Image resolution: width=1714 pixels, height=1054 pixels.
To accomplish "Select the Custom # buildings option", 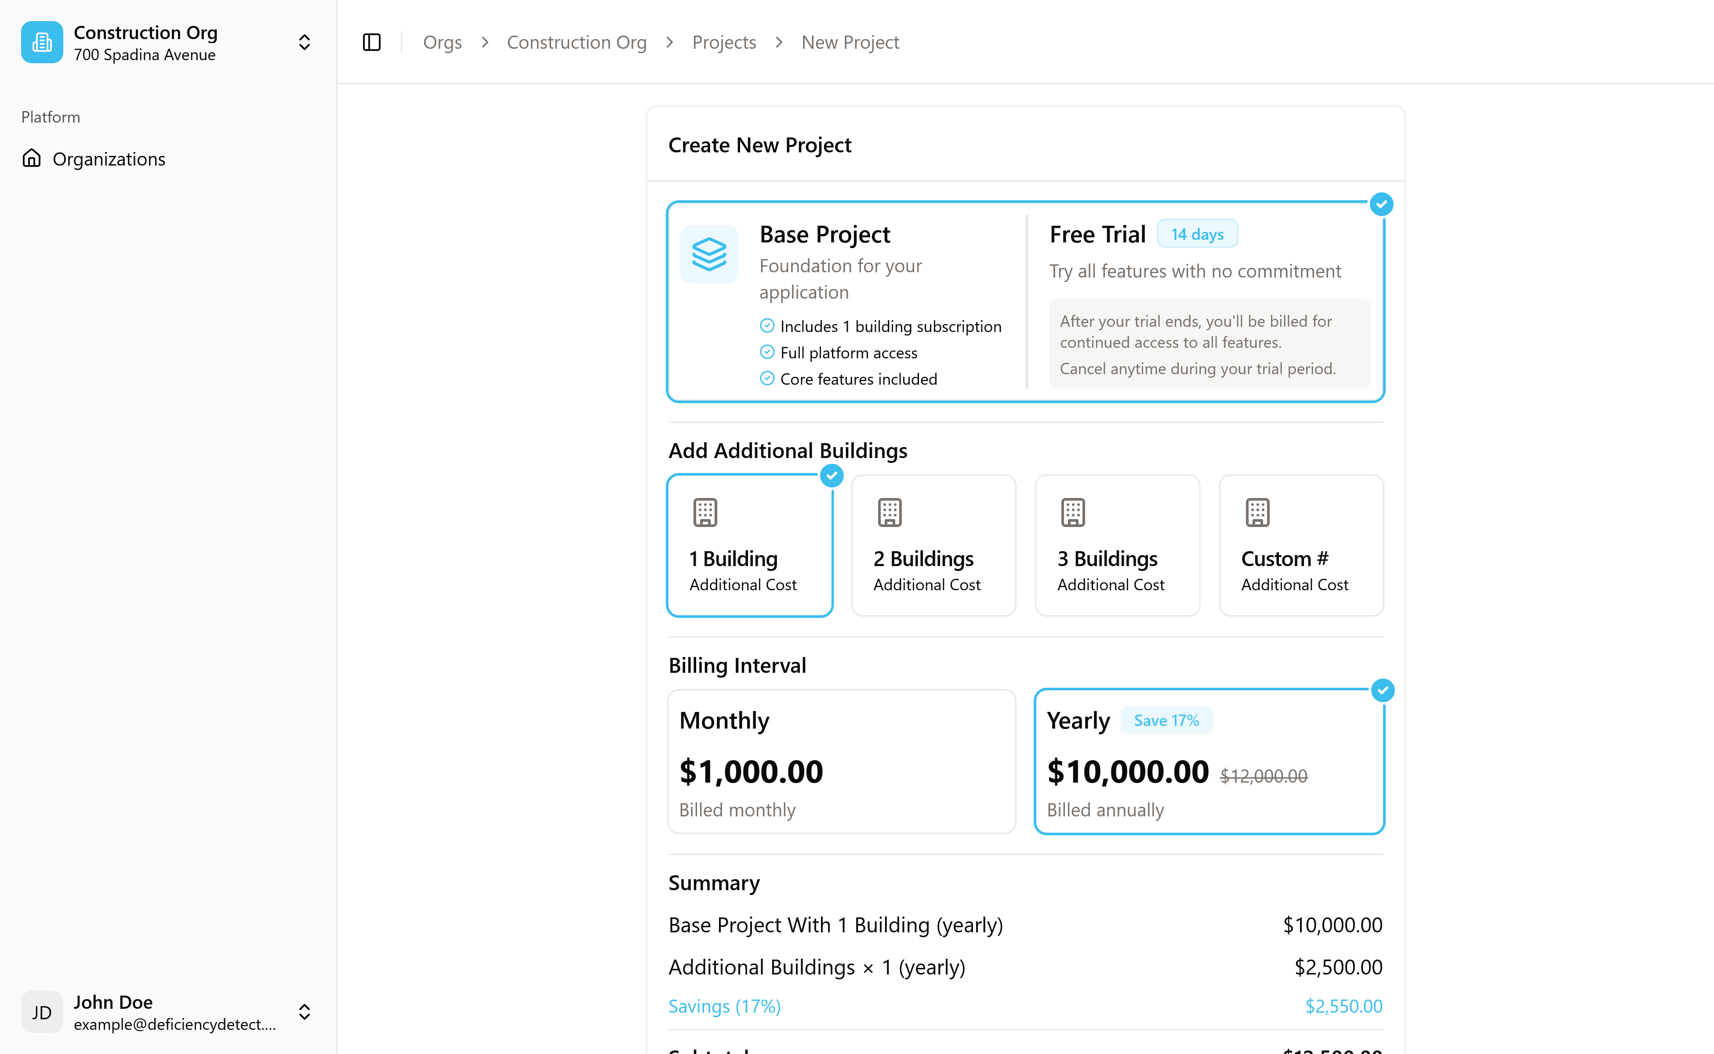I will (x=1301, y=546).
